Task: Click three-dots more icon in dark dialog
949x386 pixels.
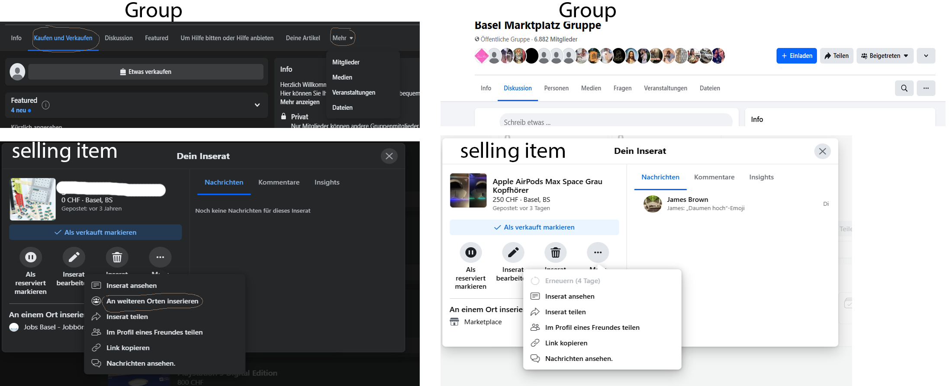Action: click(160, 257)
